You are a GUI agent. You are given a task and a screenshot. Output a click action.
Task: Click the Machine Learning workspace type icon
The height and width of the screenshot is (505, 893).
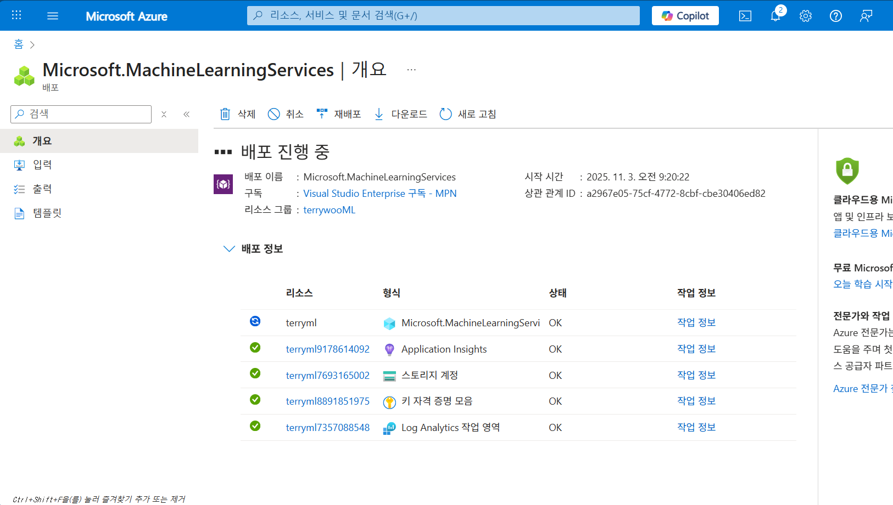[389, 324]
